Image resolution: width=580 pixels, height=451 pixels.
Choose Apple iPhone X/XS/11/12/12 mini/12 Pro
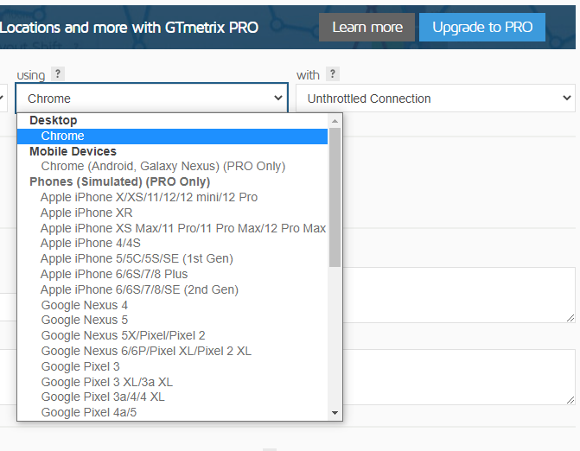172,197
